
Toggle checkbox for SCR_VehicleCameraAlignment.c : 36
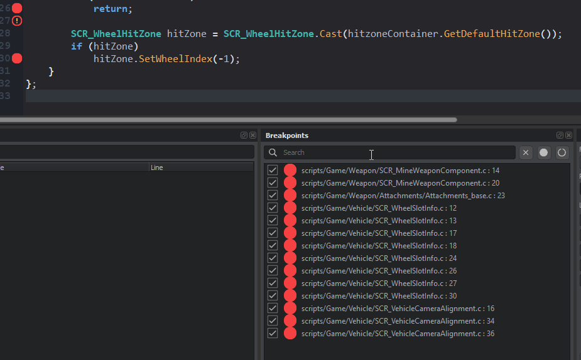tap(273, 333)
